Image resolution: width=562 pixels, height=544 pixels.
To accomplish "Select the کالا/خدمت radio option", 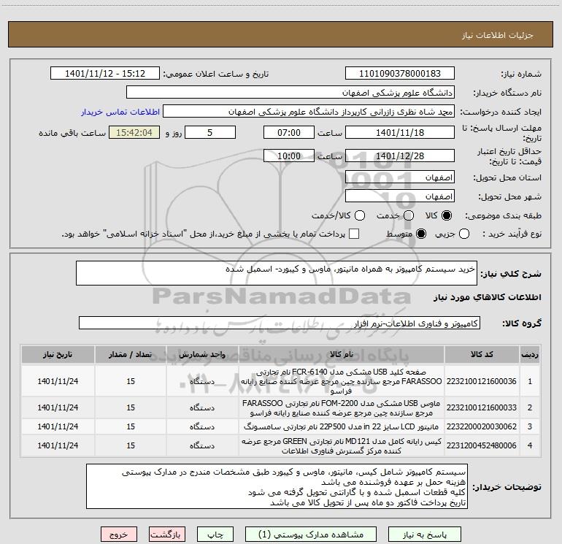I will 360,215.
